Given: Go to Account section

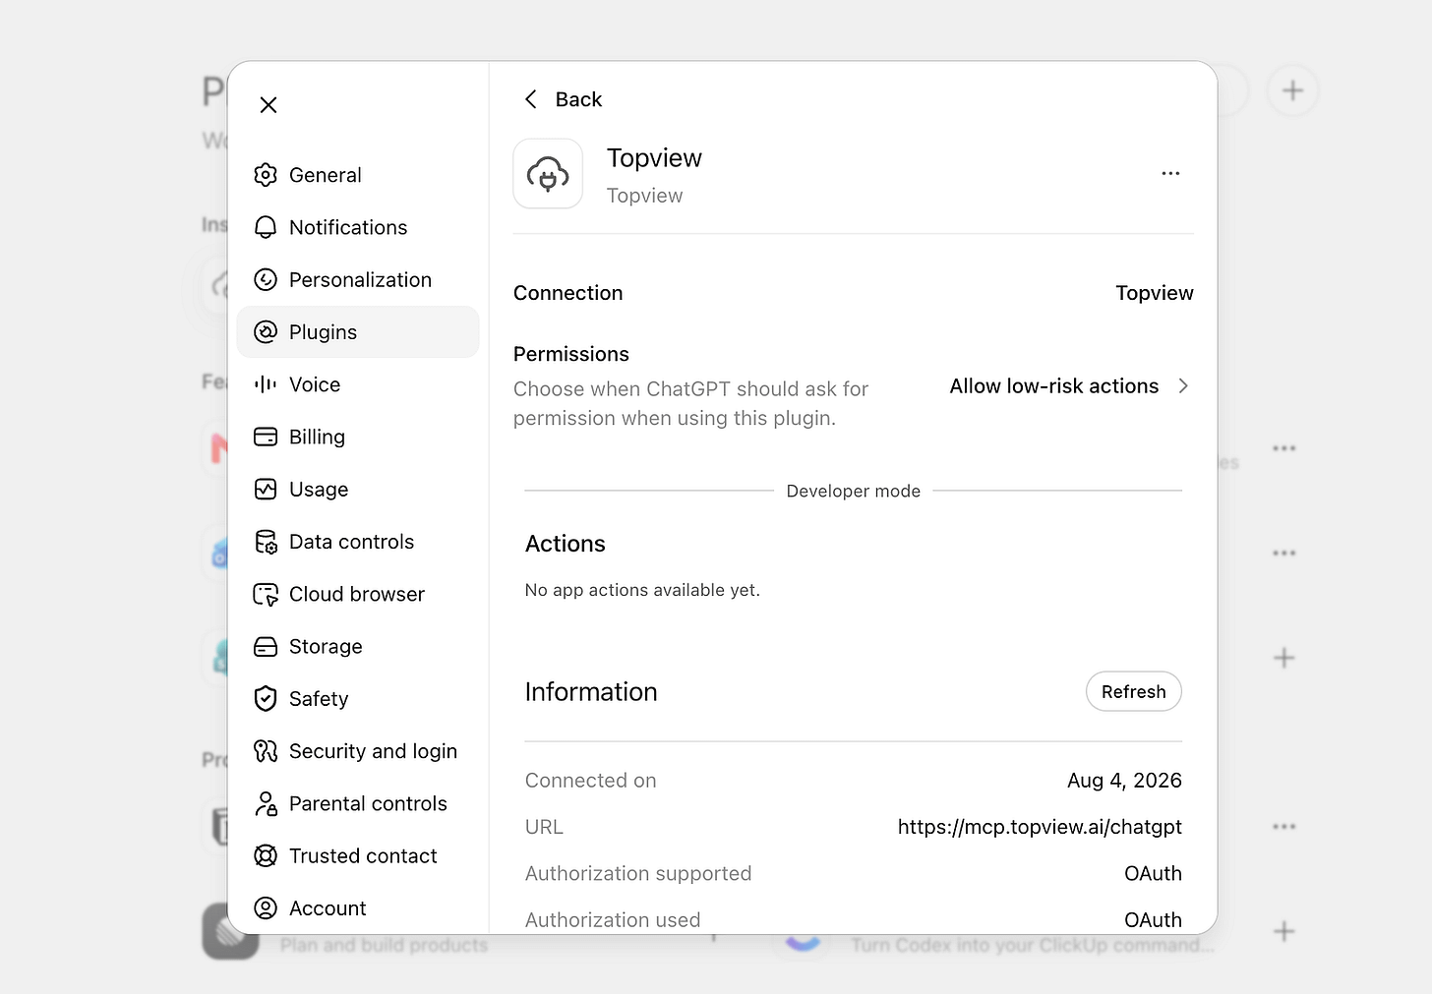Looking at the screenshot, I should [x=358, y=907].
